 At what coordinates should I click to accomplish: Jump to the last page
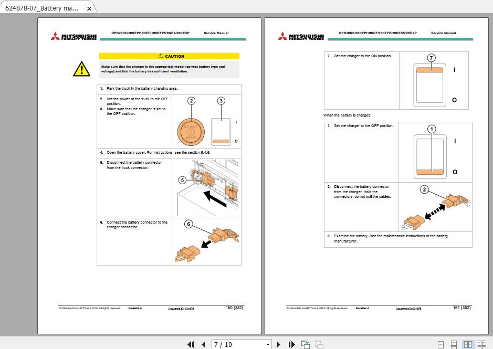click(x=291, y=344)
